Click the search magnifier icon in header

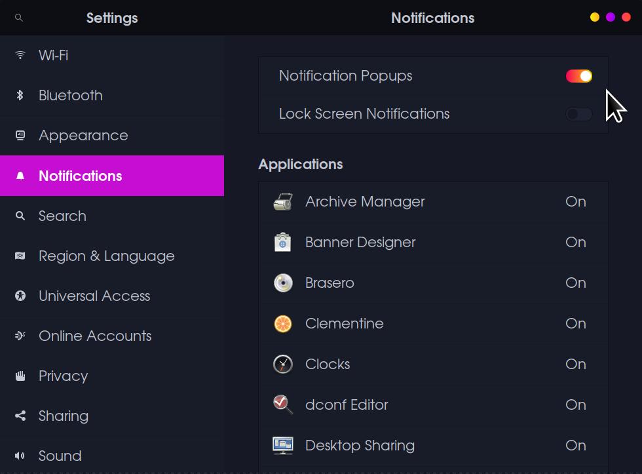pos(19,18)
